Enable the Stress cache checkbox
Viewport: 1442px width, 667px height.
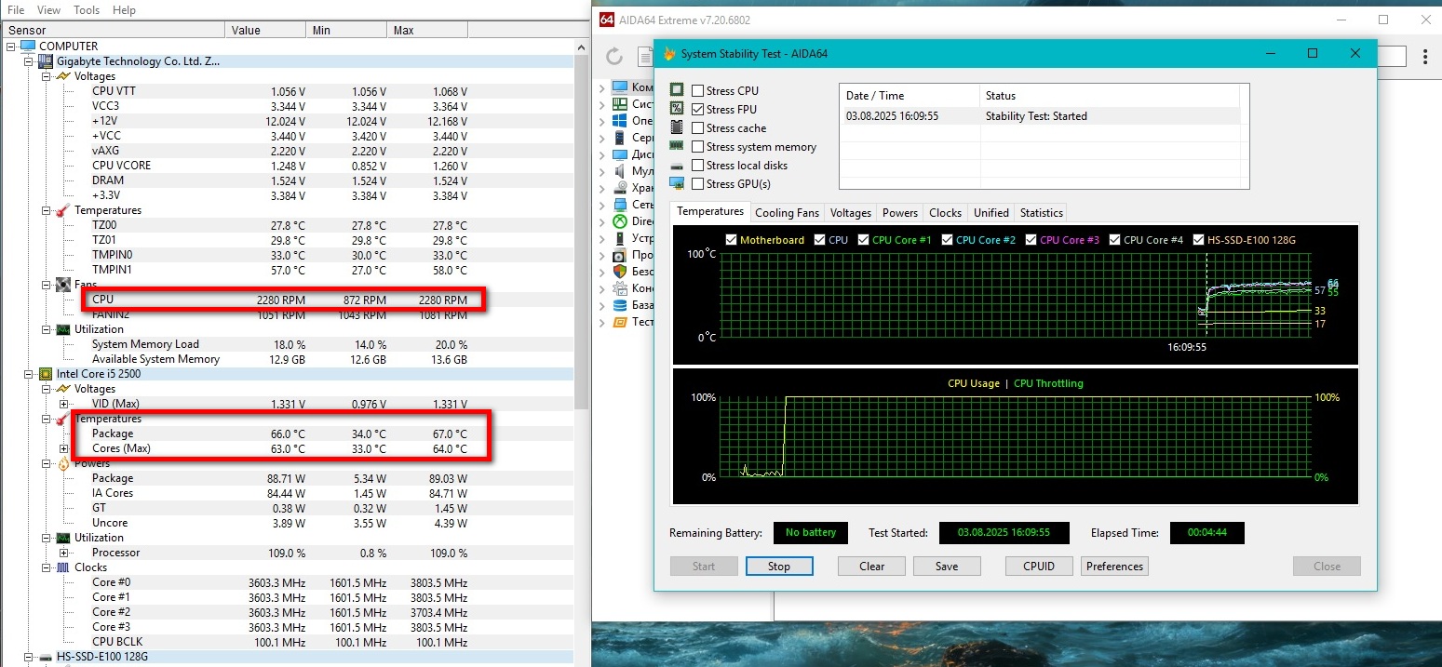[x=697, y=128]
